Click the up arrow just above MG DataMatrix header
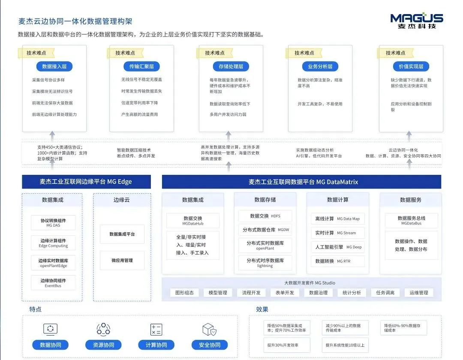This screenshot has height=360, width=463. click(x=228, y=167)
